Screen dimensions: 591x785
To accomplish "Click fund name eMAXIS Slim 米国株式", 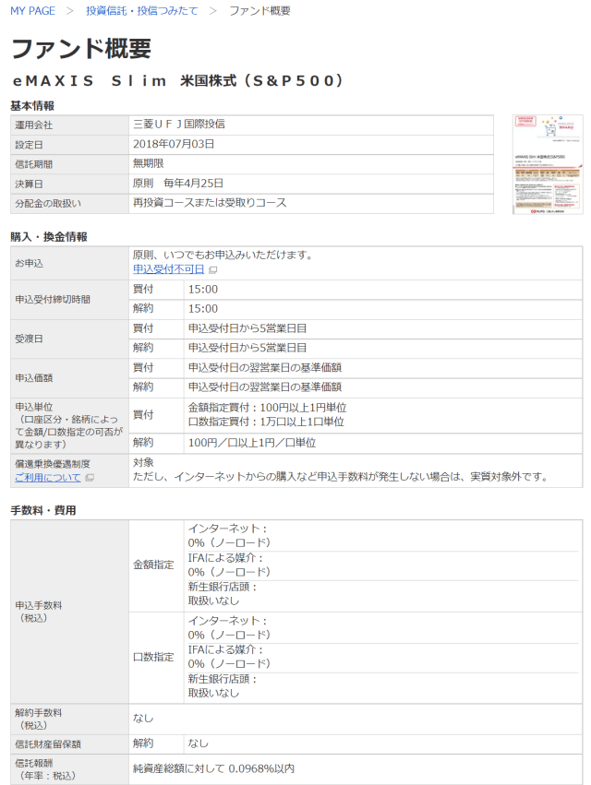I will tap(177, 80).
